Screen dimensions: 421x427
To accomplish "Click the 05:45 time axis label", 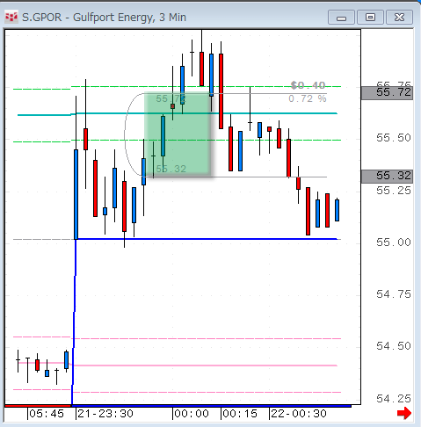I will coord(47,414).
